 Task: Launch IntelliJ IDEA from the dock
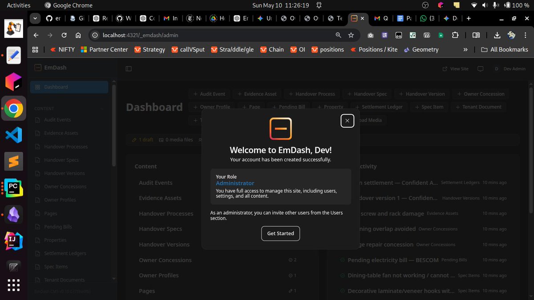click(x=14, y=241)
